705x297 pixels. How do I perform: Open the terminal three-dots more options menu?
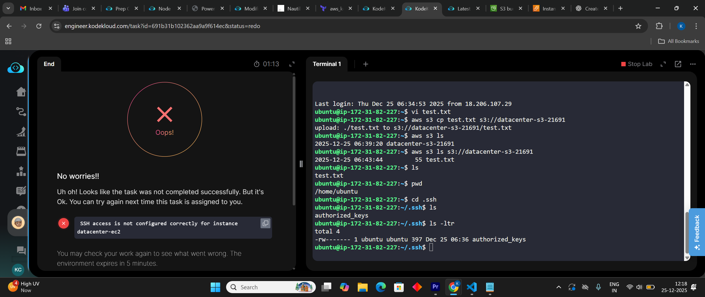click(693, 64)
